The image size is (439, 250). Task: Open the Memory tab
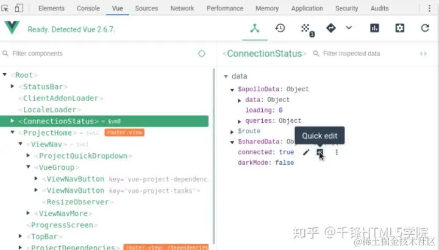267,9
